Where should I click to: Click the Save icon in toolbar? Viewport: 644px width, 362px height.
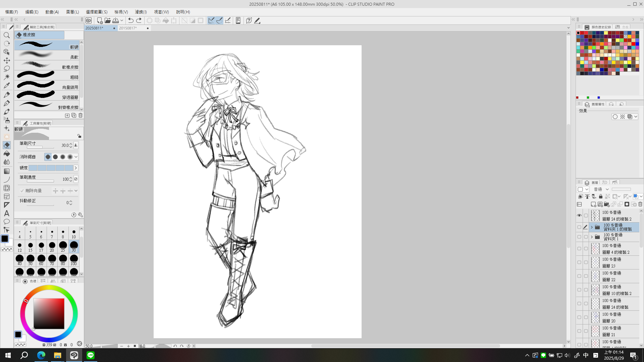tap(116, 20)
